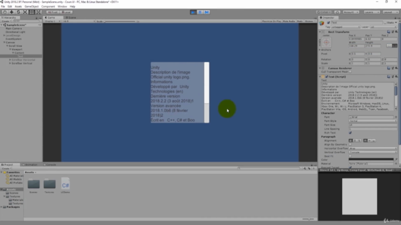The height and width of the screenshot is (225, 401).
Task: Click the Game view Scale slider
Action: tap(120, 21)
